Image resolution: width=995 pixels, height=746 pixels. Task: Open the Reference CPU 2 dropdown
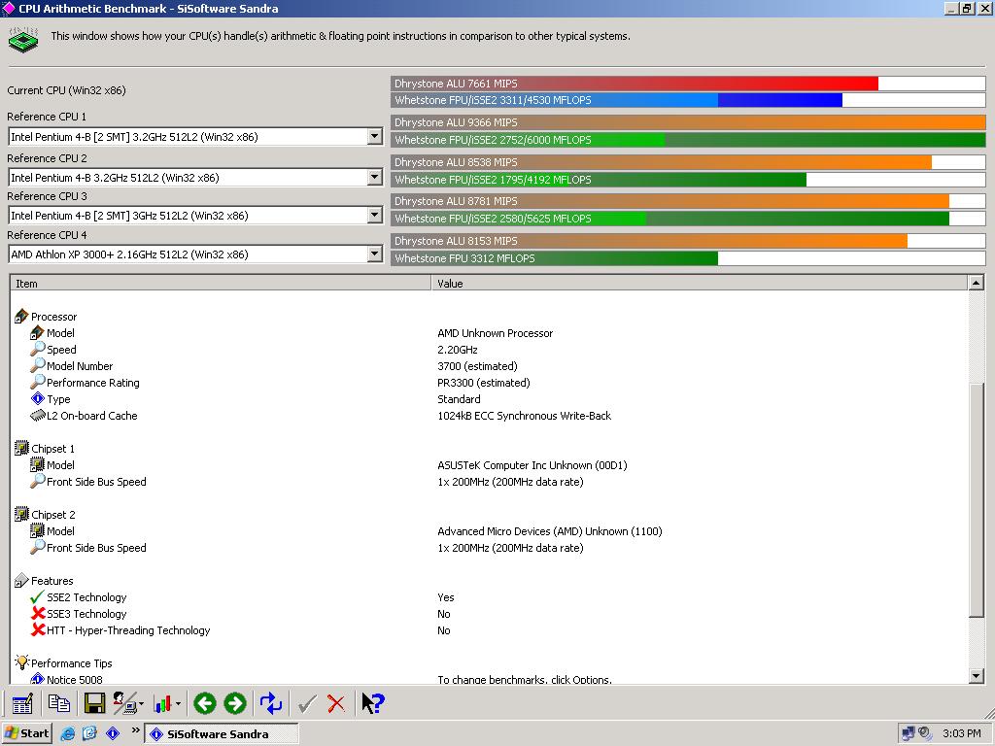click(374, 177)
